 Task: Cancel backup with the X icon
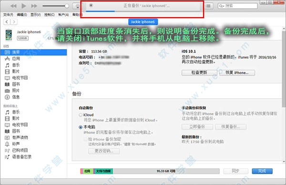[x=91, y=5]
